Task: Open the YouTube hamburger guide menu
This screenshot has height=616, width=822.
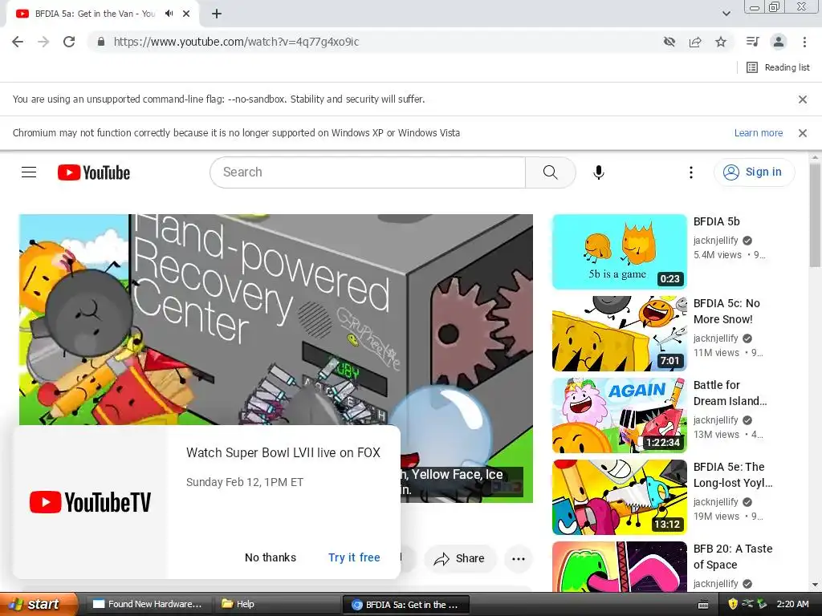Action: point(29,172)
